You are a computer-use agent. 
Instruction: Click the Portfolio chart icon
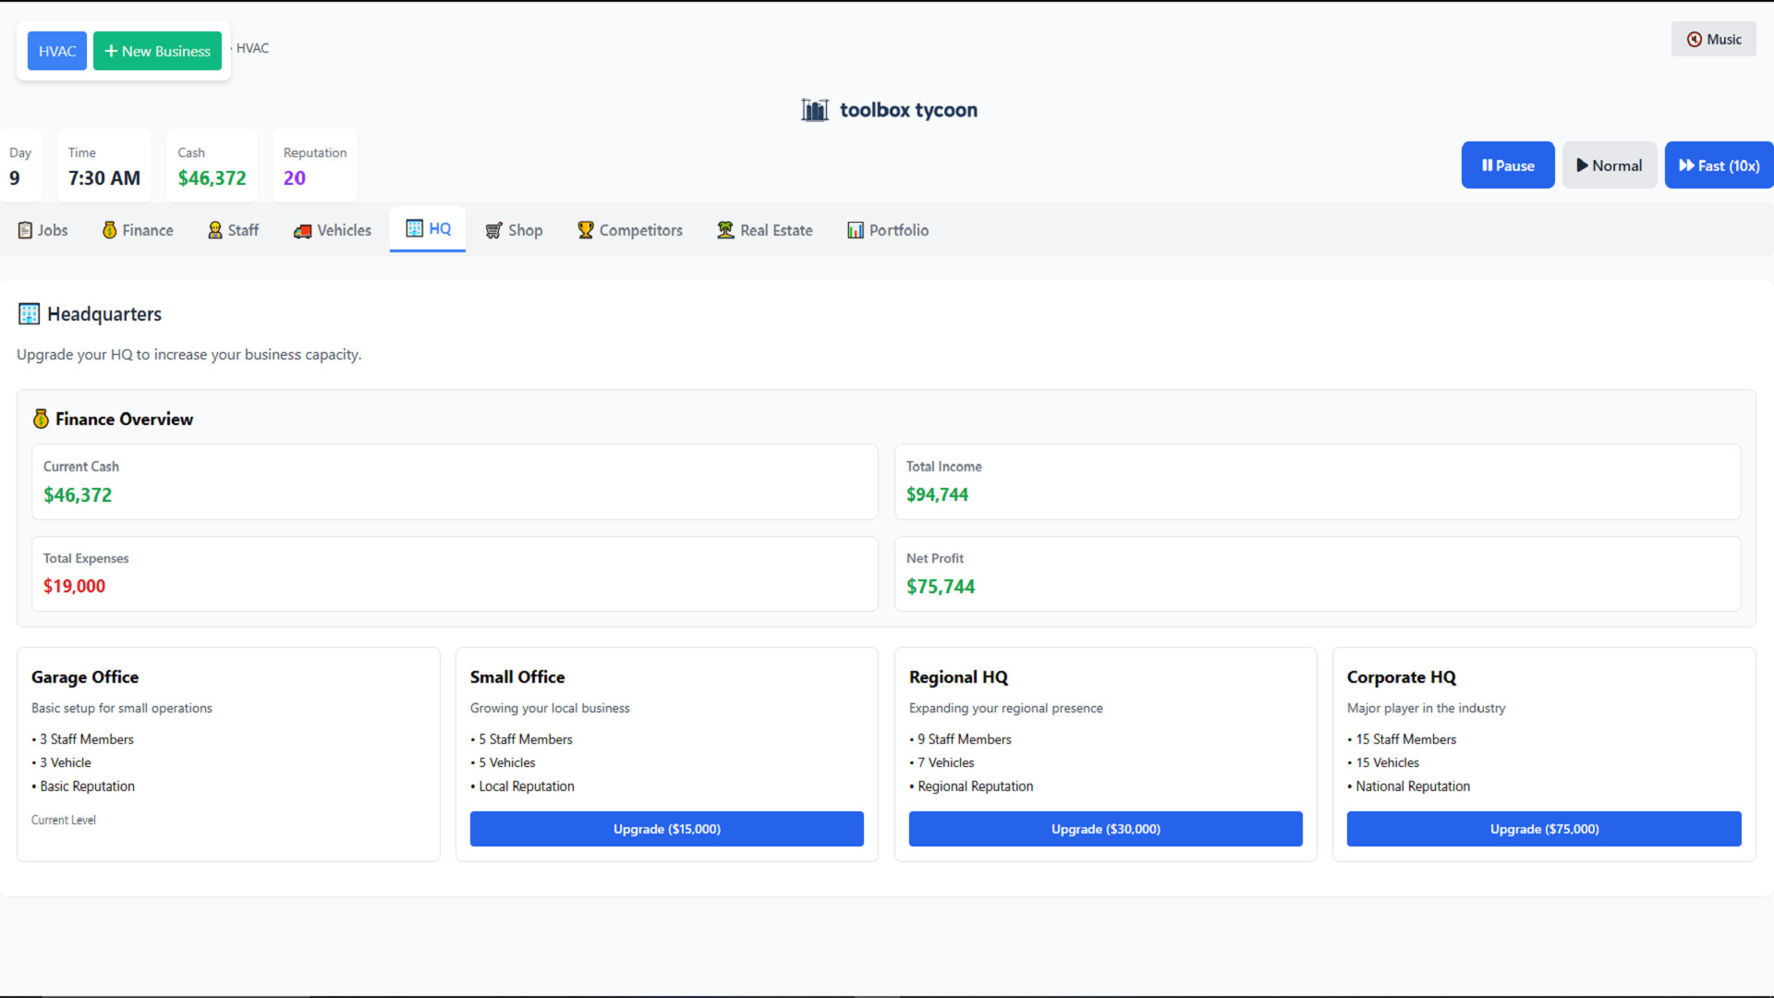click(x=856, y=230)
